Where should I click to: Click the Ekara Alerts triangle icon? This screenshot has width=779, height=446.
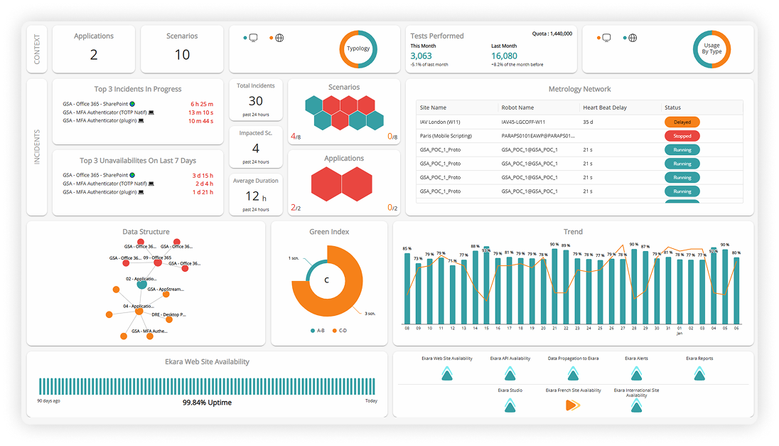click(x=635, y=373)
